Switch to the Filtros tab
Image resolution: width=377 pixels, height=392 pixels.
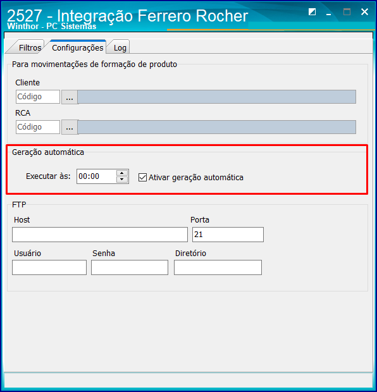(x=28, y=47)
